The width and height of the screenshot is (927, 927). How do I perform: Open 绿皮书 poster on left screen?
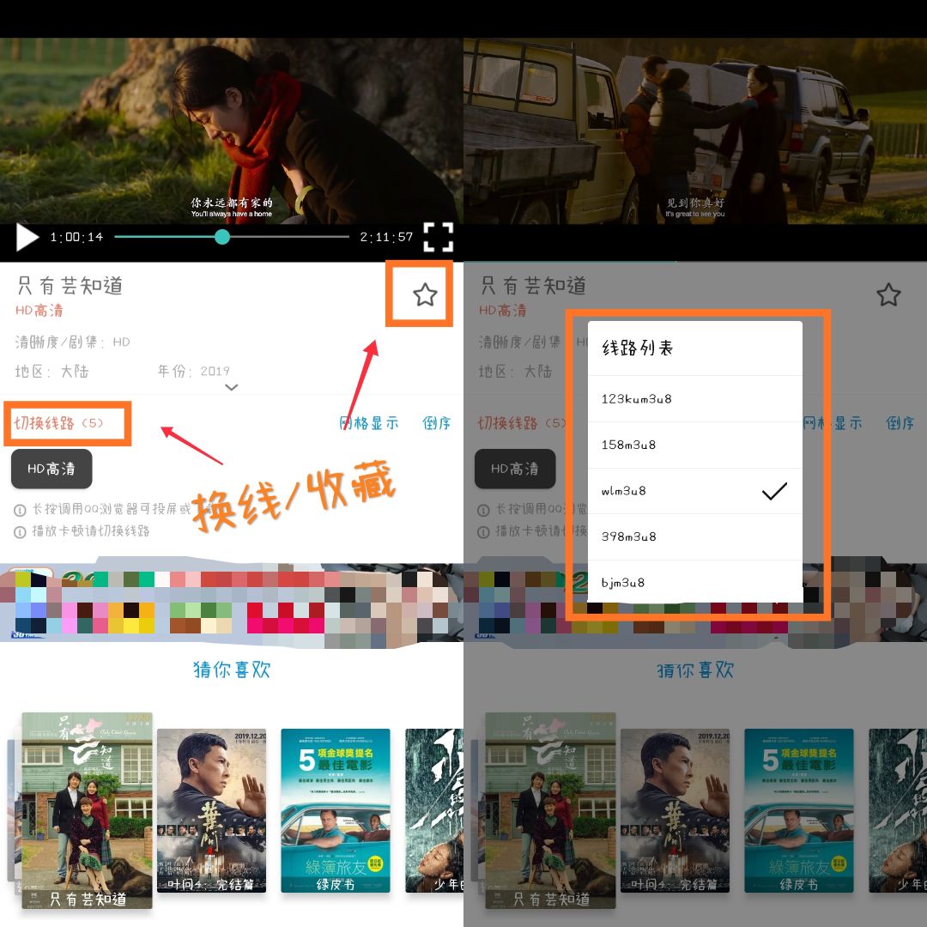(x=336, y=810)
